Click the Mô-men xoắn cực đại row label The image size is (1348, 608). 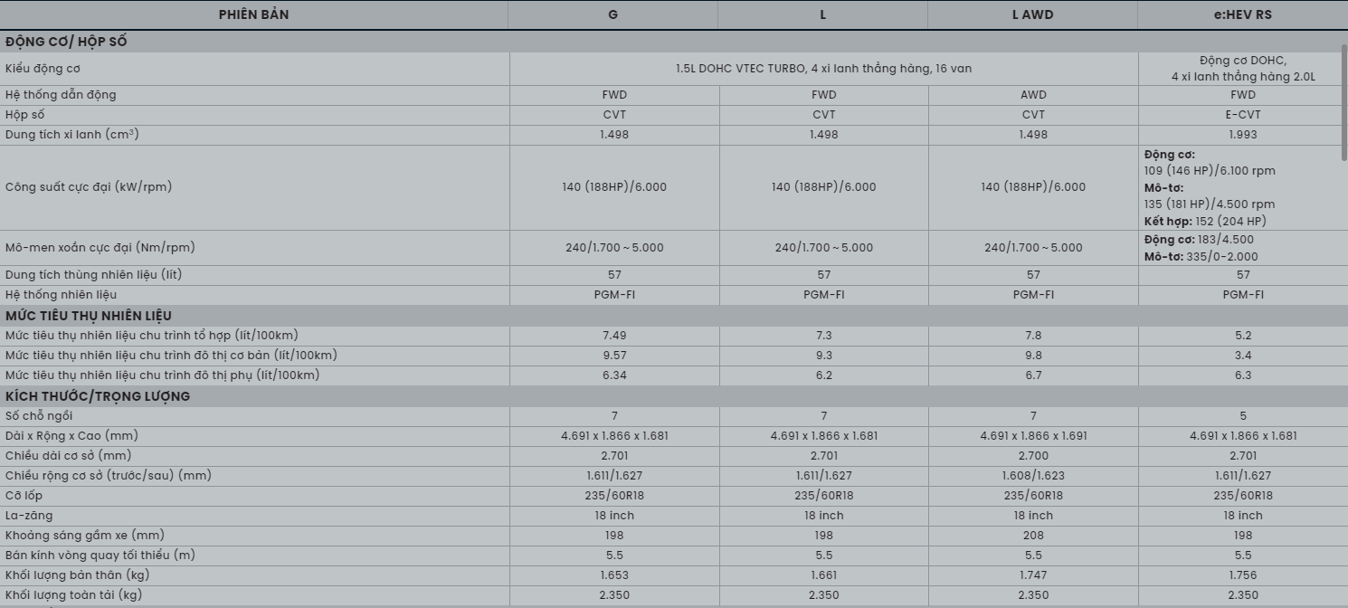click(100, 247)
